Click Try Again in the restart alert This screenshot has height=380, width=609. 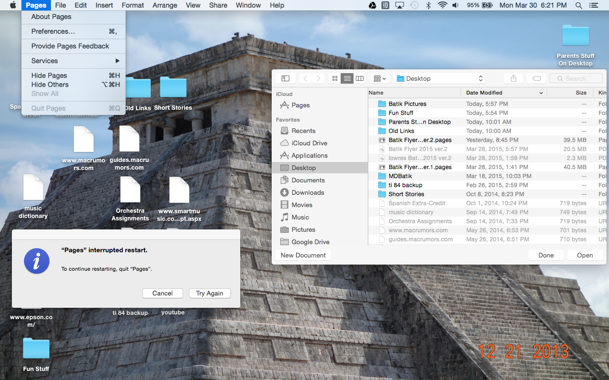coord(210,293)
